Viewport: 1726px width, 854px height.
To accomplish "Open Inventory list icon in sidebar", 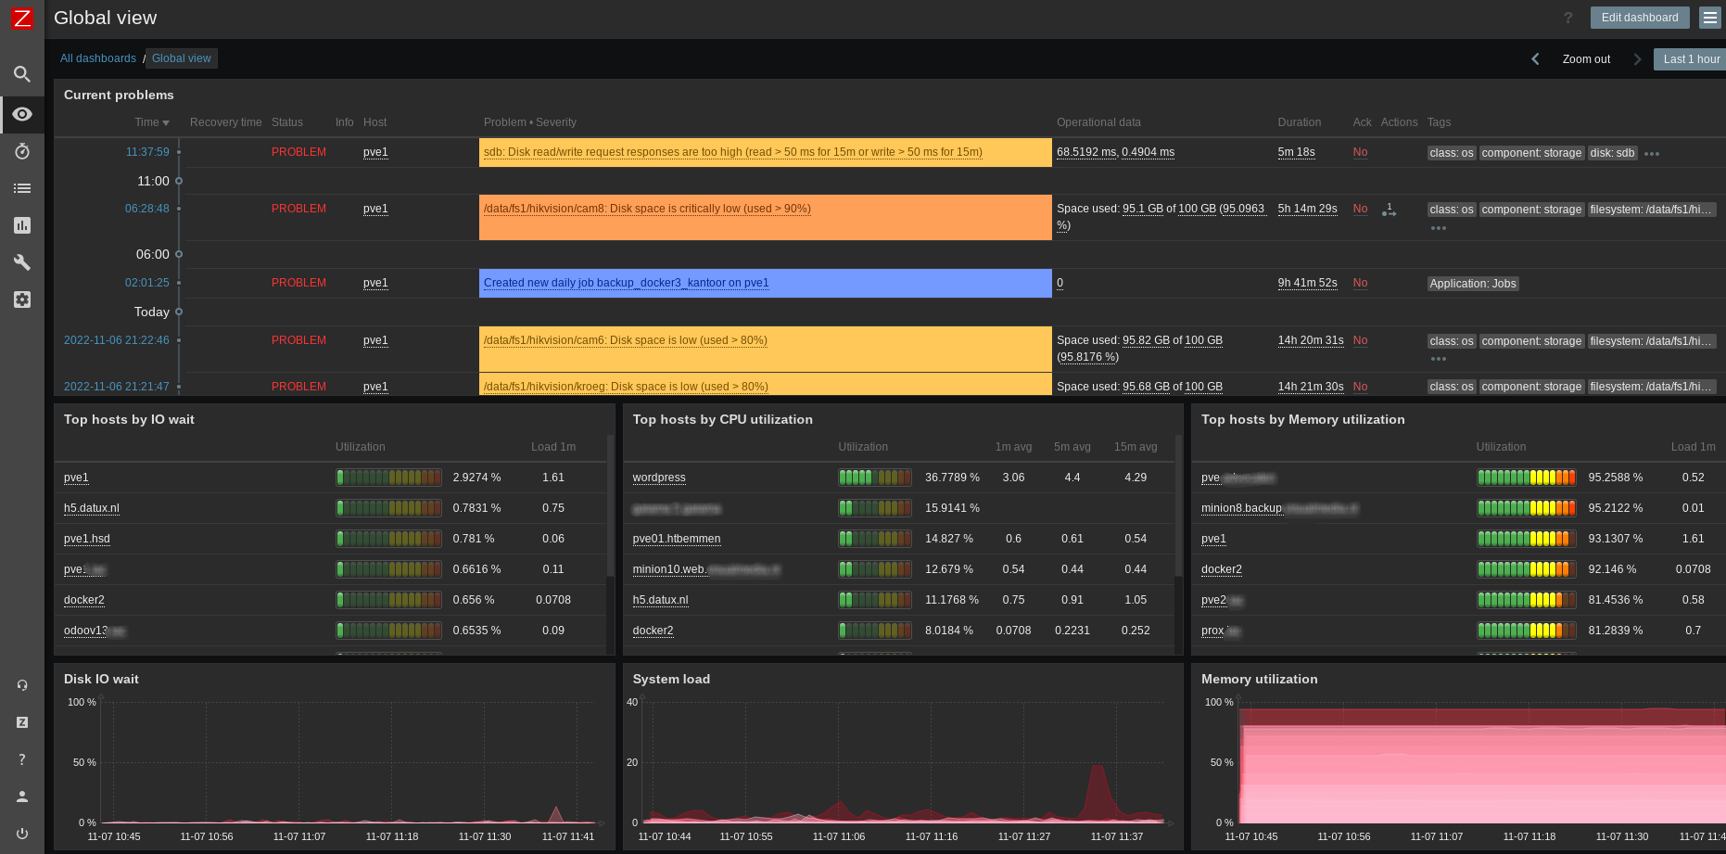I will 22,188.
